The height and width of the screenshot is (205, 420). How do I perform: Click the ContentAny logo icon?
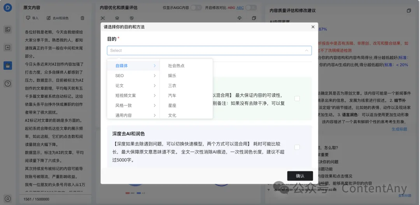click(8, 8)
